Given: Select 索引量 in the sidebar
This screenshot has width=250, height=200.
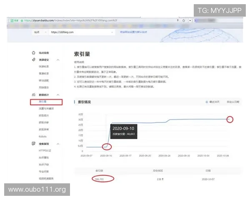Looking at the screenshot, I should click(43, 102).
